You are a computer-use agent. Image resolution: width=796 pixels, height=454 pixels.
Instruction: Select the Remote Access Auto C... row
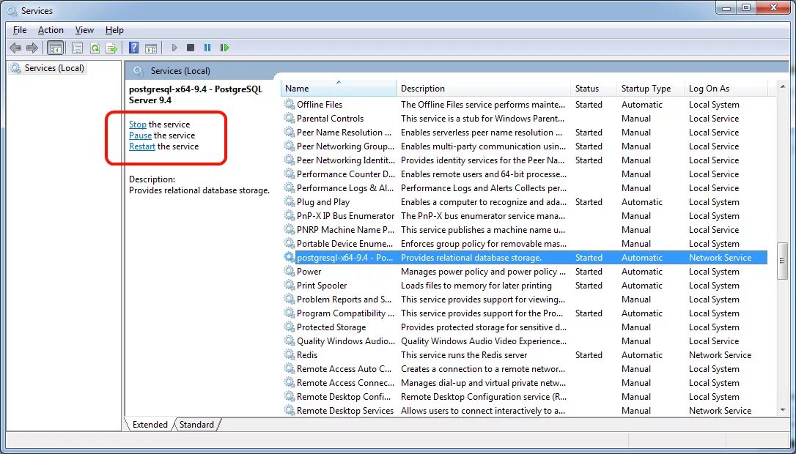(526, 369)
